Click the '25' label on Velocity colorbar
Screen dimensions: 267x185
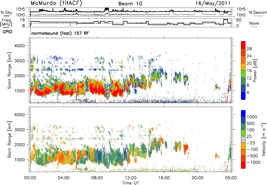[249, 137]
